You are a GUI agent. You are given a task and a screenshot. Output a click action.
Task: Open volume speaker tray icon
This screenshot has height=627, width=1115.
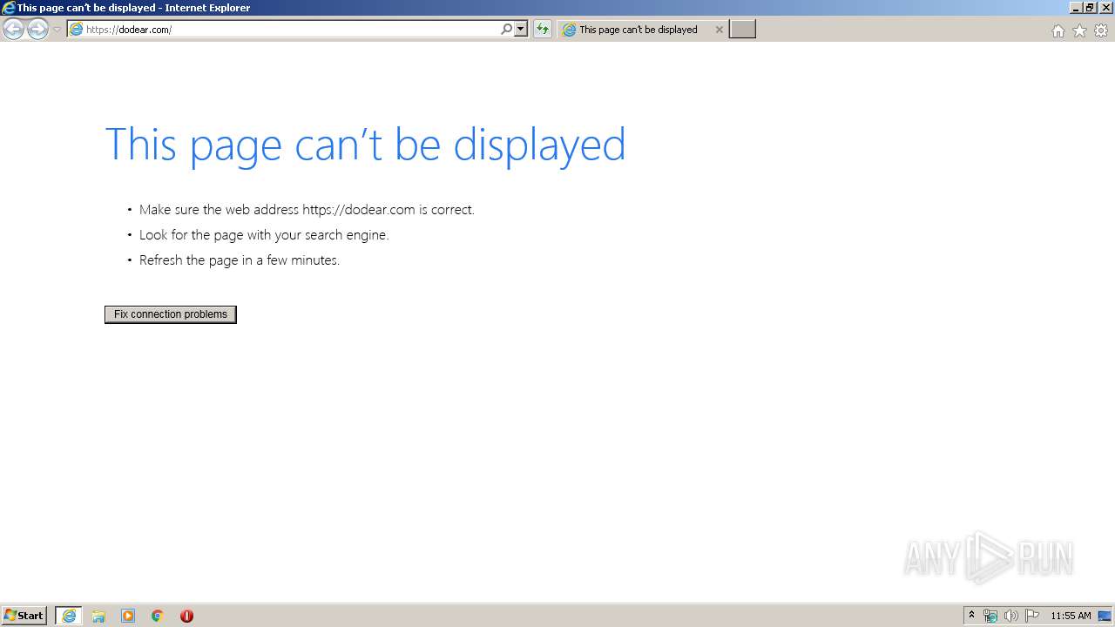tap(1011, 616)
